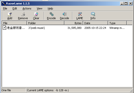Click the Current LAME options status text
134x93 pixels.
pyautogui.click(x=48, y=90)
